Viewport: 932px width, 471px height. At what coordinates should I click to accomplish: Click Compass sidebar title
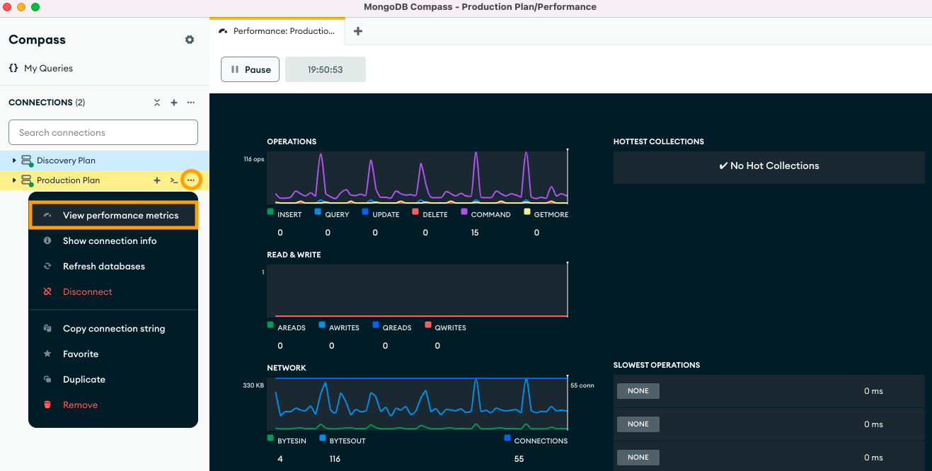pyautogui.click(x=37, y=40)
